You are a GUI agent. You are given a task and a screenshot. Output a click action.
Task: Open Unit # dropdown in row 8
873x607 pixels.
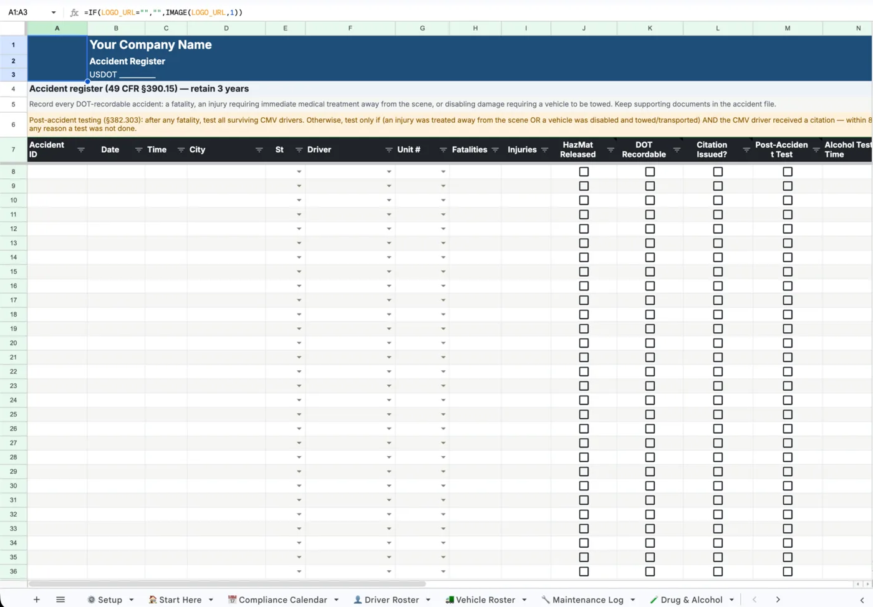coord(443,171)
